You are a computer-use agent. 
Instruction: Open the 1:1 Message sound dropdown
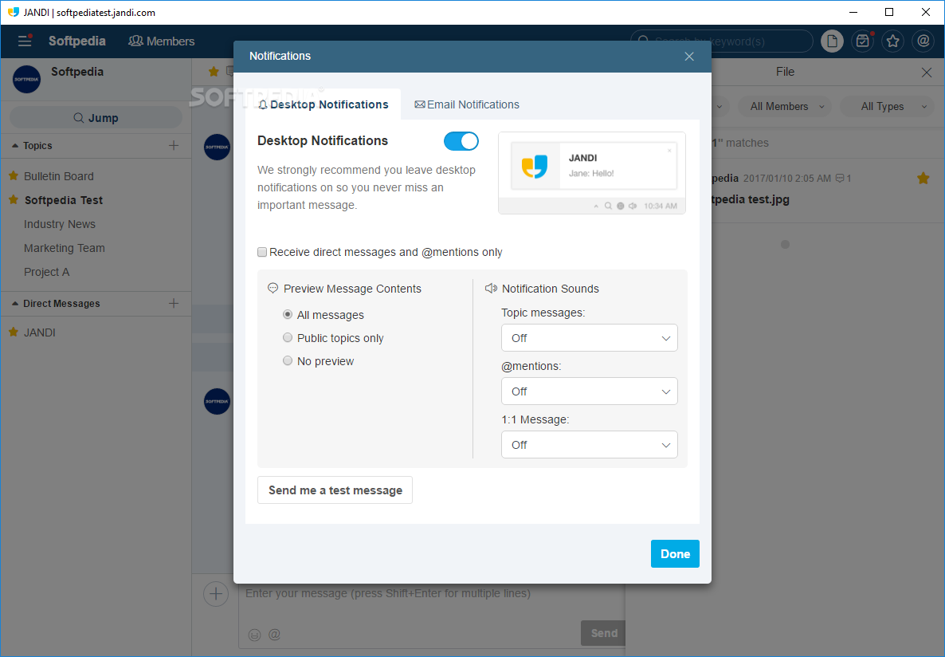click(x=589, y=445)
